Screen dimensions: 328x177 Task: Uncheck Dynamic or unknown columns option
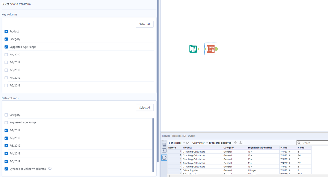(6, 169)
